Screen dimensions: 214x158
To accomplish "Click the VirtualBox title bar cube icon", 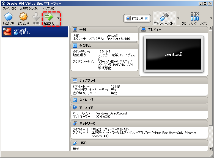I will [x=4, y=3].
